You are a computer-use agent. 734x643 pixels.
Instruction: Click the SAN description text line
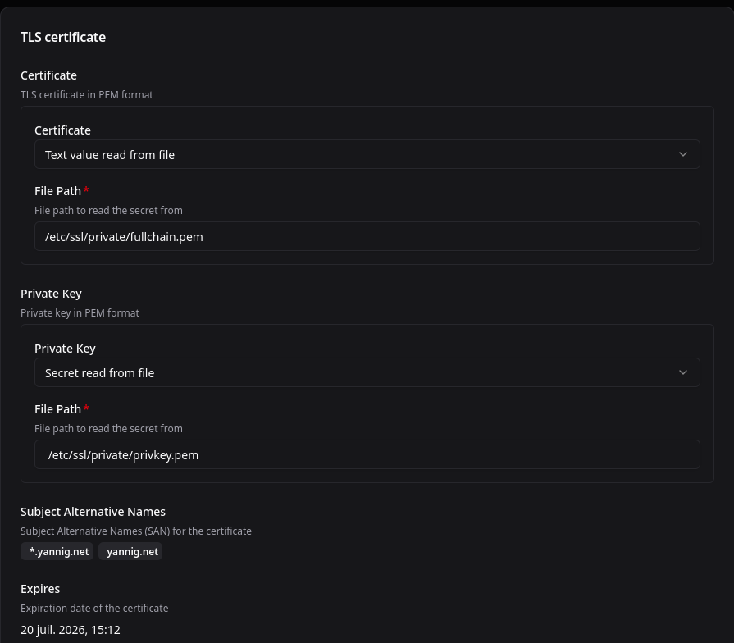(136, 531)
